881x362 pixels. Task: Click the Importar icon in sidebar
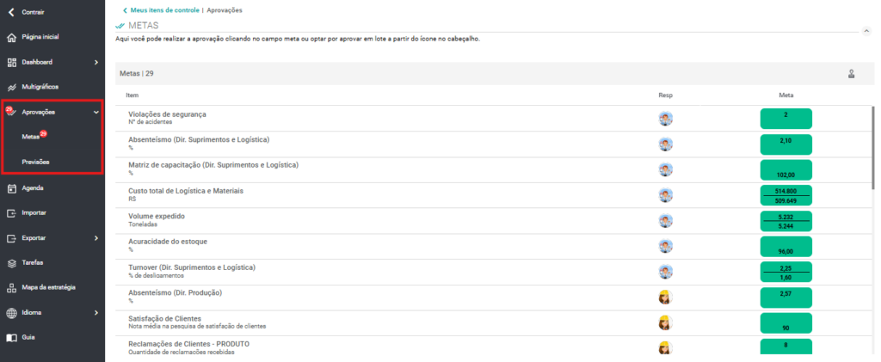tap(11, 213)
